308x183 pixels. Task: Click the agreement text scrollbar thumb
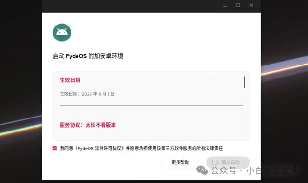pyautogui.click(x=244, y=82)
